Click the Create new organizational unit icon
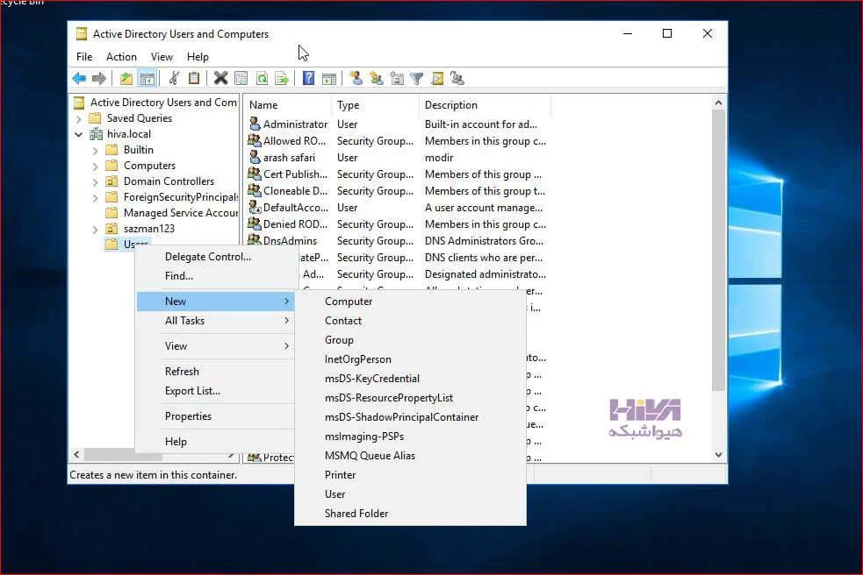Viewport: 863px width, 575px height. click(x=397, y=79)
